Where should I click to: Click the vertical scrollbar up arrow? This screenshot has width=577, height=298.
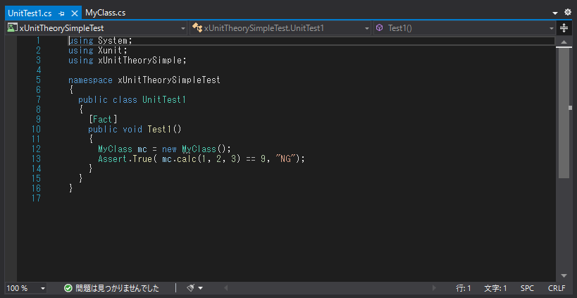pyautogui.click(x=564, y=42)
